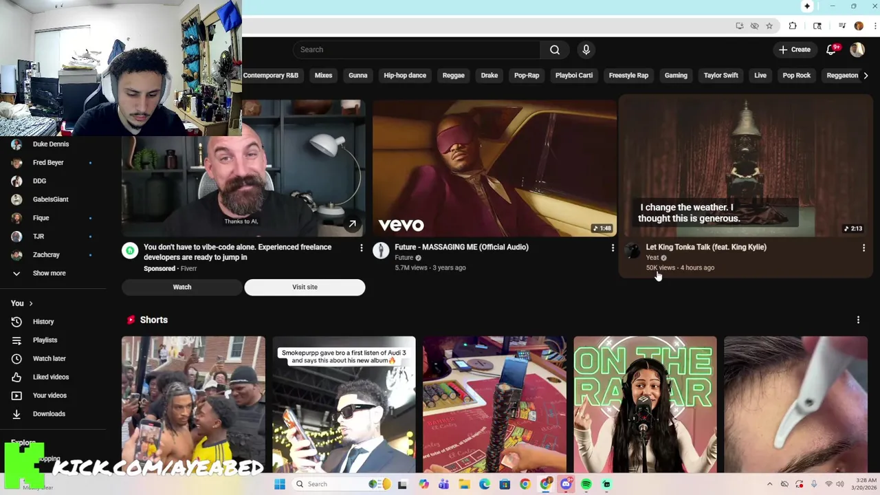The height and width of the screenshot is (495, 880).
Task: Open the Chrome side panel search icon
Action: [817, 26]
